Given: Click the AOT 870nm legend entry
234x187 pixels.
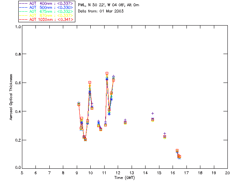Looking at the screenshot, I should pos(46,15).
